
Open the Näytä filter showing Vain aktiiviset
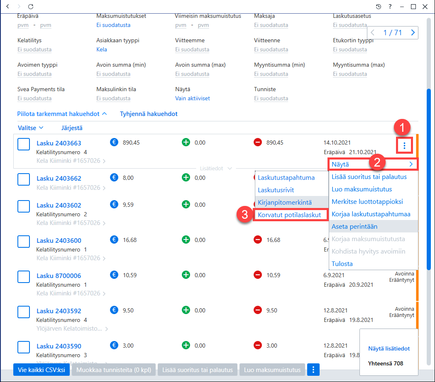click(x=192, y=98)
